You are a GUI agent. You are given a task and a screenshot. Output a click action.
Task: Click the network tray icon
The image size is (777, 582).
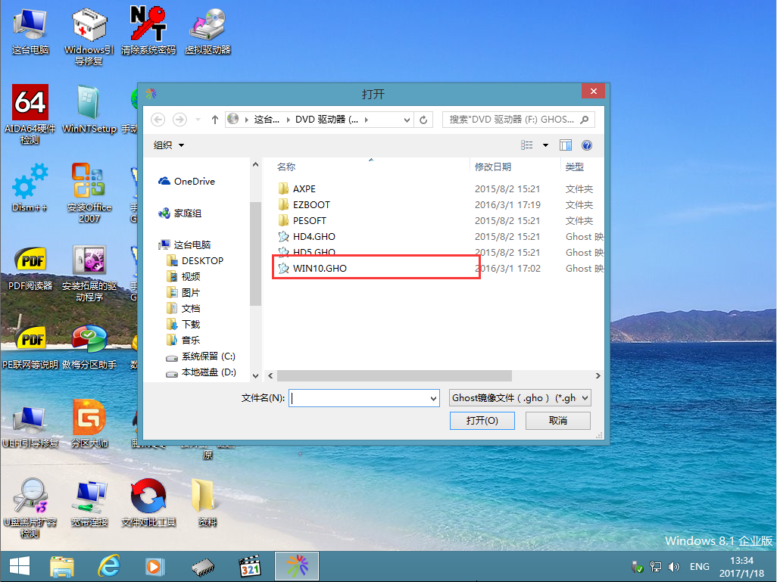[x=656, y=567]
